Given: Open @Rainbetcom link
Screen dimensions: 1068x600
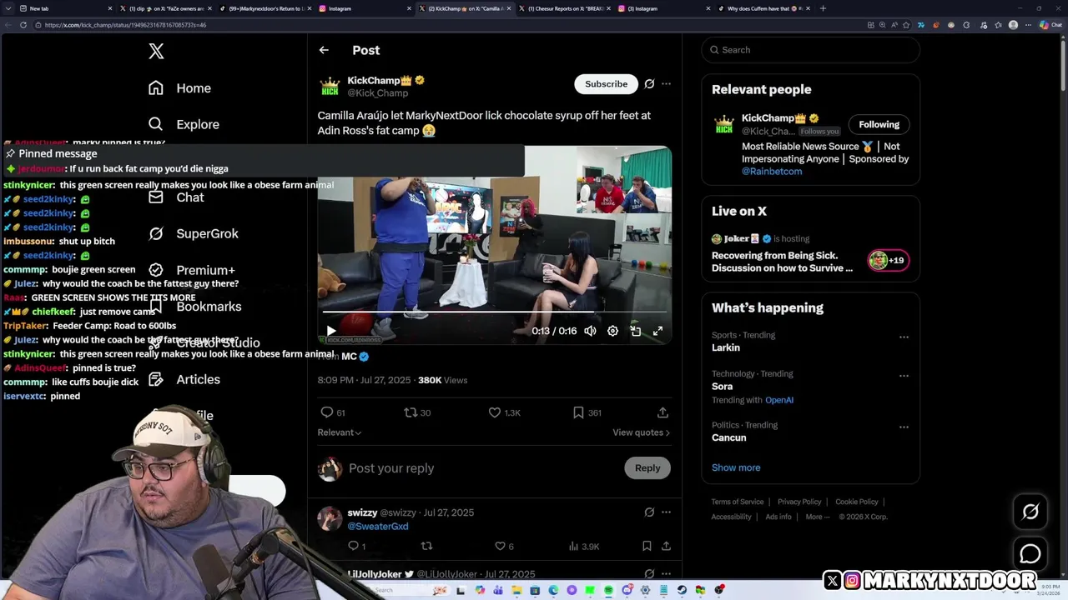Looking at the screenshot, I should coord(772,172).
